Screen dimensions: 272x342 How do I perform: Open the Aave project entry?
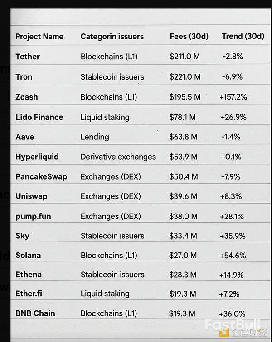25,137
